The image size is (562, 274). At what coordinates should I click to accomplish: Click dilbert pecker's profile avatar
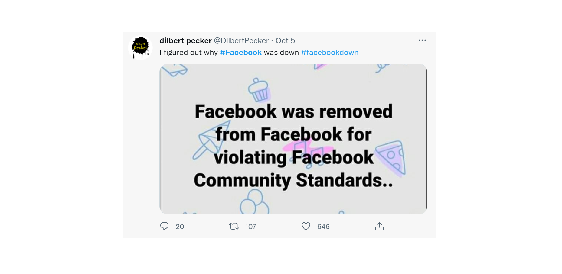tap(140, 47)
